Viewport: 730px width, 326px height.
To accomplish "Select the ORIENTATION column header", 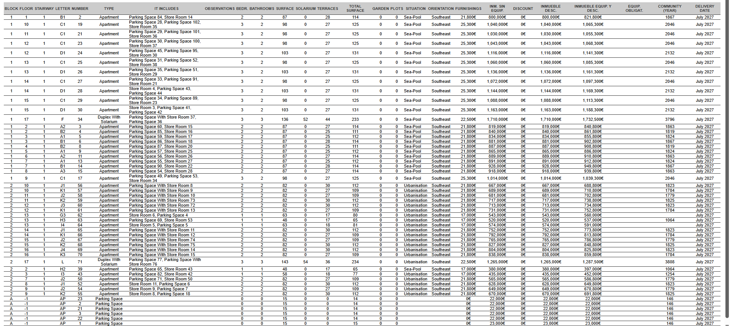I will coord(441,8).
